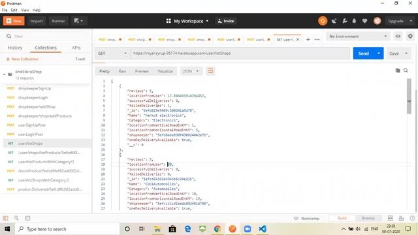Open the Edit menu

pos(14,10)
